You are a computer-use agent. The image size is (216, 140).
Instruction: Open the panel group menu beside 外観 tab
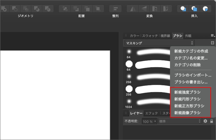click(x=213, y=36)
